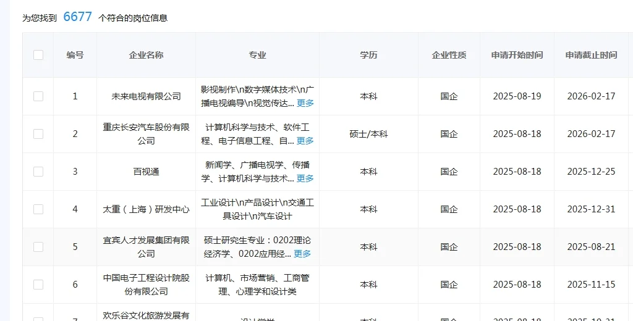Viewport: 633px width, 321px height.
Task: Check the box for 重庆长安汽车股份有限公司 row
Action: (38, 134)
